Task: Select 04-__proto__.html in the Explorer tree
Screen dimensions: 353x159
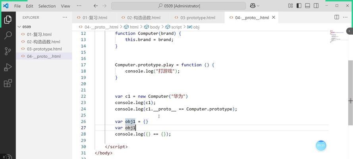Action: [44, 56]
